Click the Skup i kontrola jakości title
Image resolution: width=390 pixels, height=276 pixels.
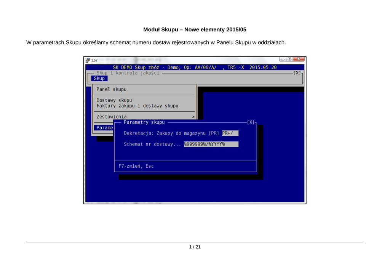pyautogui.click(x=128, y=73)
